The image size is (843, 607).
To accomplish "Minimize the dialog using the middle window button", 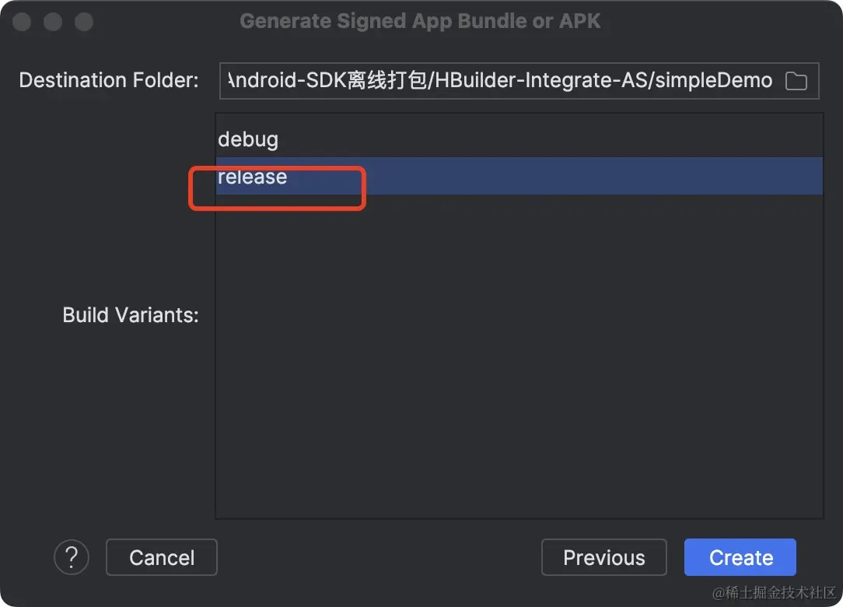I will click(x=53, y=22).
